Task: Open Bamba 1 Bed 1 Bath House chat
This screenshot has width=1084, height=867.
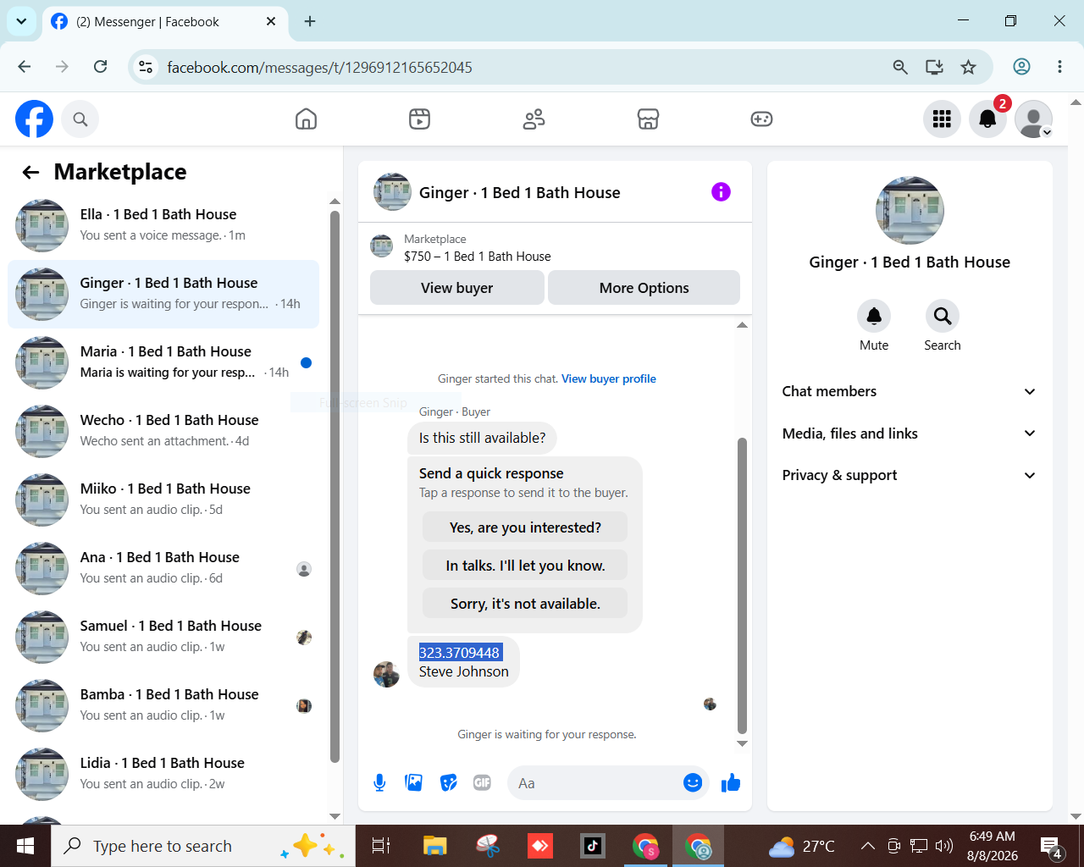Action: [x=163, y=705]
